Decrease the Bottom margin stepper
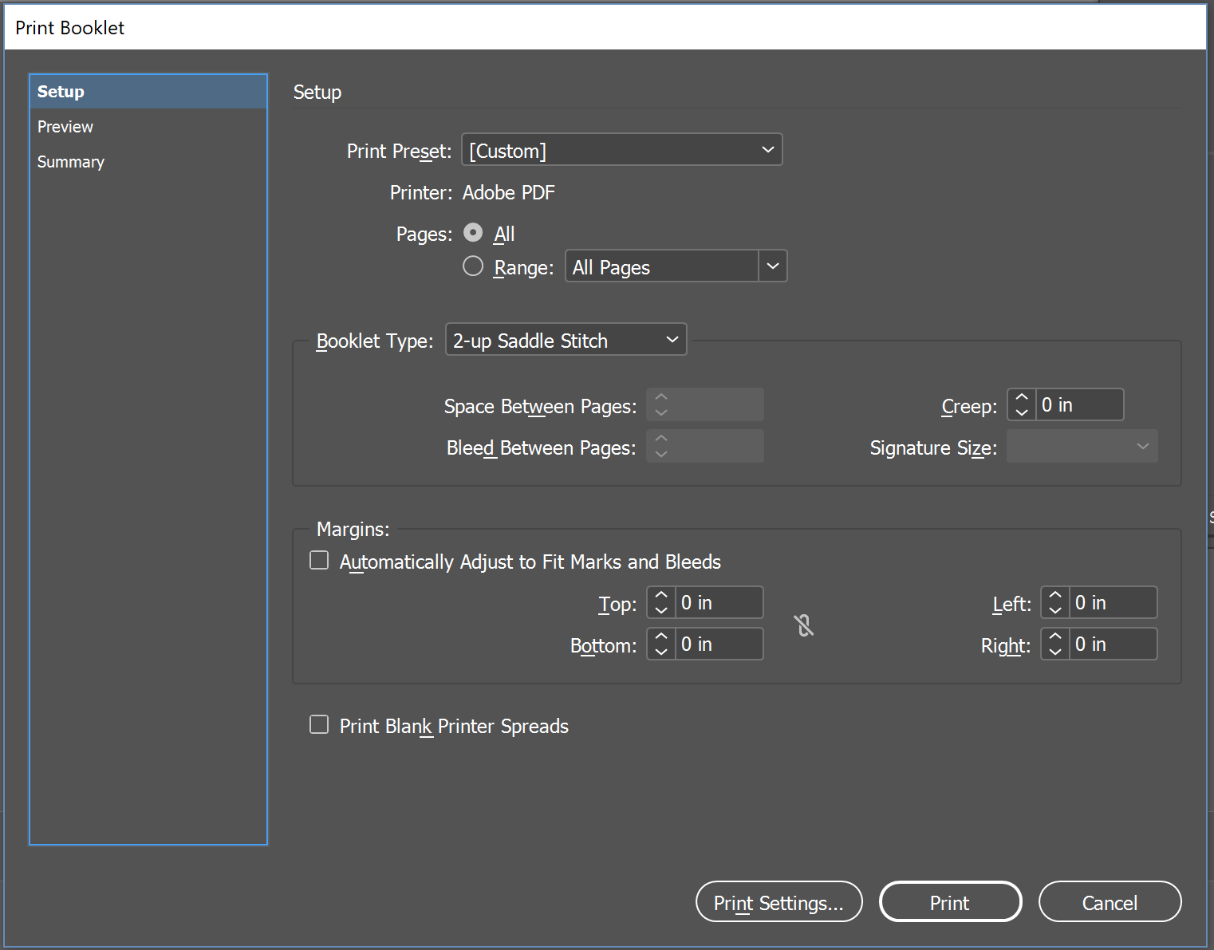1214x950 pixels. point(661,652)
